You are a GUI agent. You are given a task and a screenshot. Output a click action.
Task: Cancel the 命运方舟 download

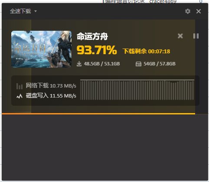point(180,36)
